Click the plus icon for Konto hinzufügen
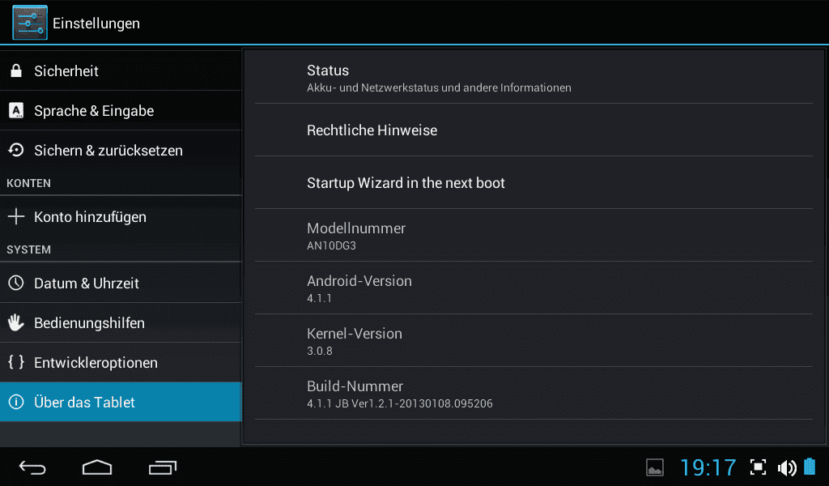829x486 pixels. (16, 216)
